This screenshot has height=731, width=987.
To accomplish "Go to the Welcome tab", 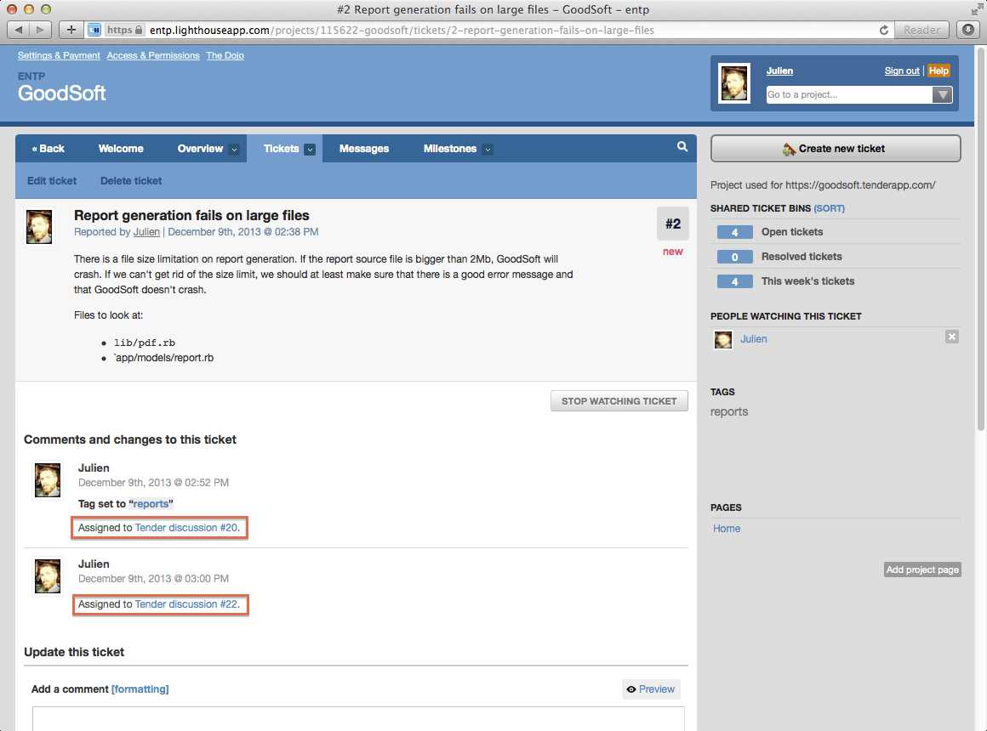I will tap(121, 149).
